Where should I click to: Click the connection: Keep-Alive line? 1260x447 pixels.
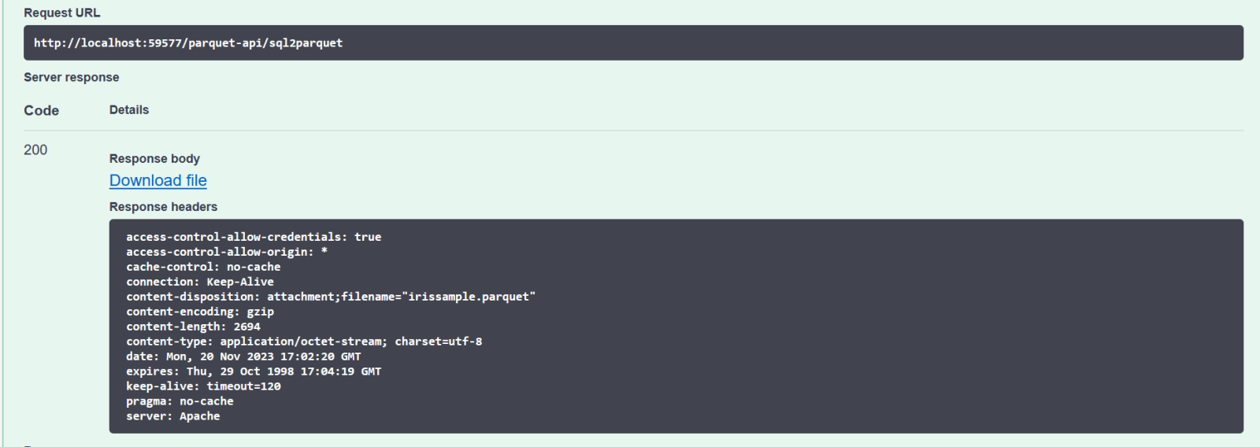click(200, 282)
